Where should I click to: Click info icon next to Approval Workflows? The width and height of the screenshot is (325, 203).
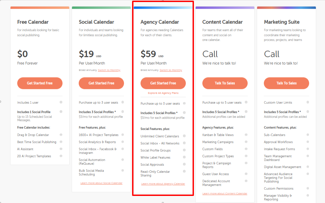coord(308,142)
